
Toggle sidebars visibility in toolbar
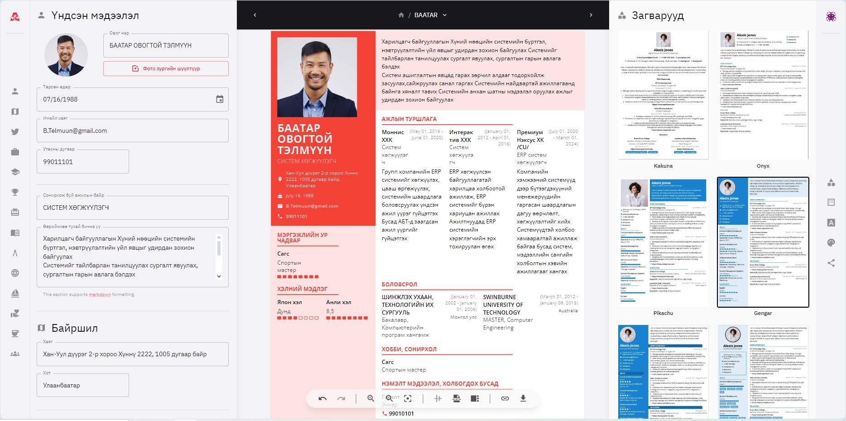point(475,398)
